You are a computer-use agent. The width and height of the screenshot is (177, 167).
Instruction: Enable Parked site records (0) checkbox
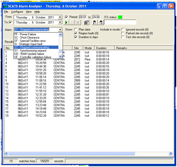click(x=123, y=33)
